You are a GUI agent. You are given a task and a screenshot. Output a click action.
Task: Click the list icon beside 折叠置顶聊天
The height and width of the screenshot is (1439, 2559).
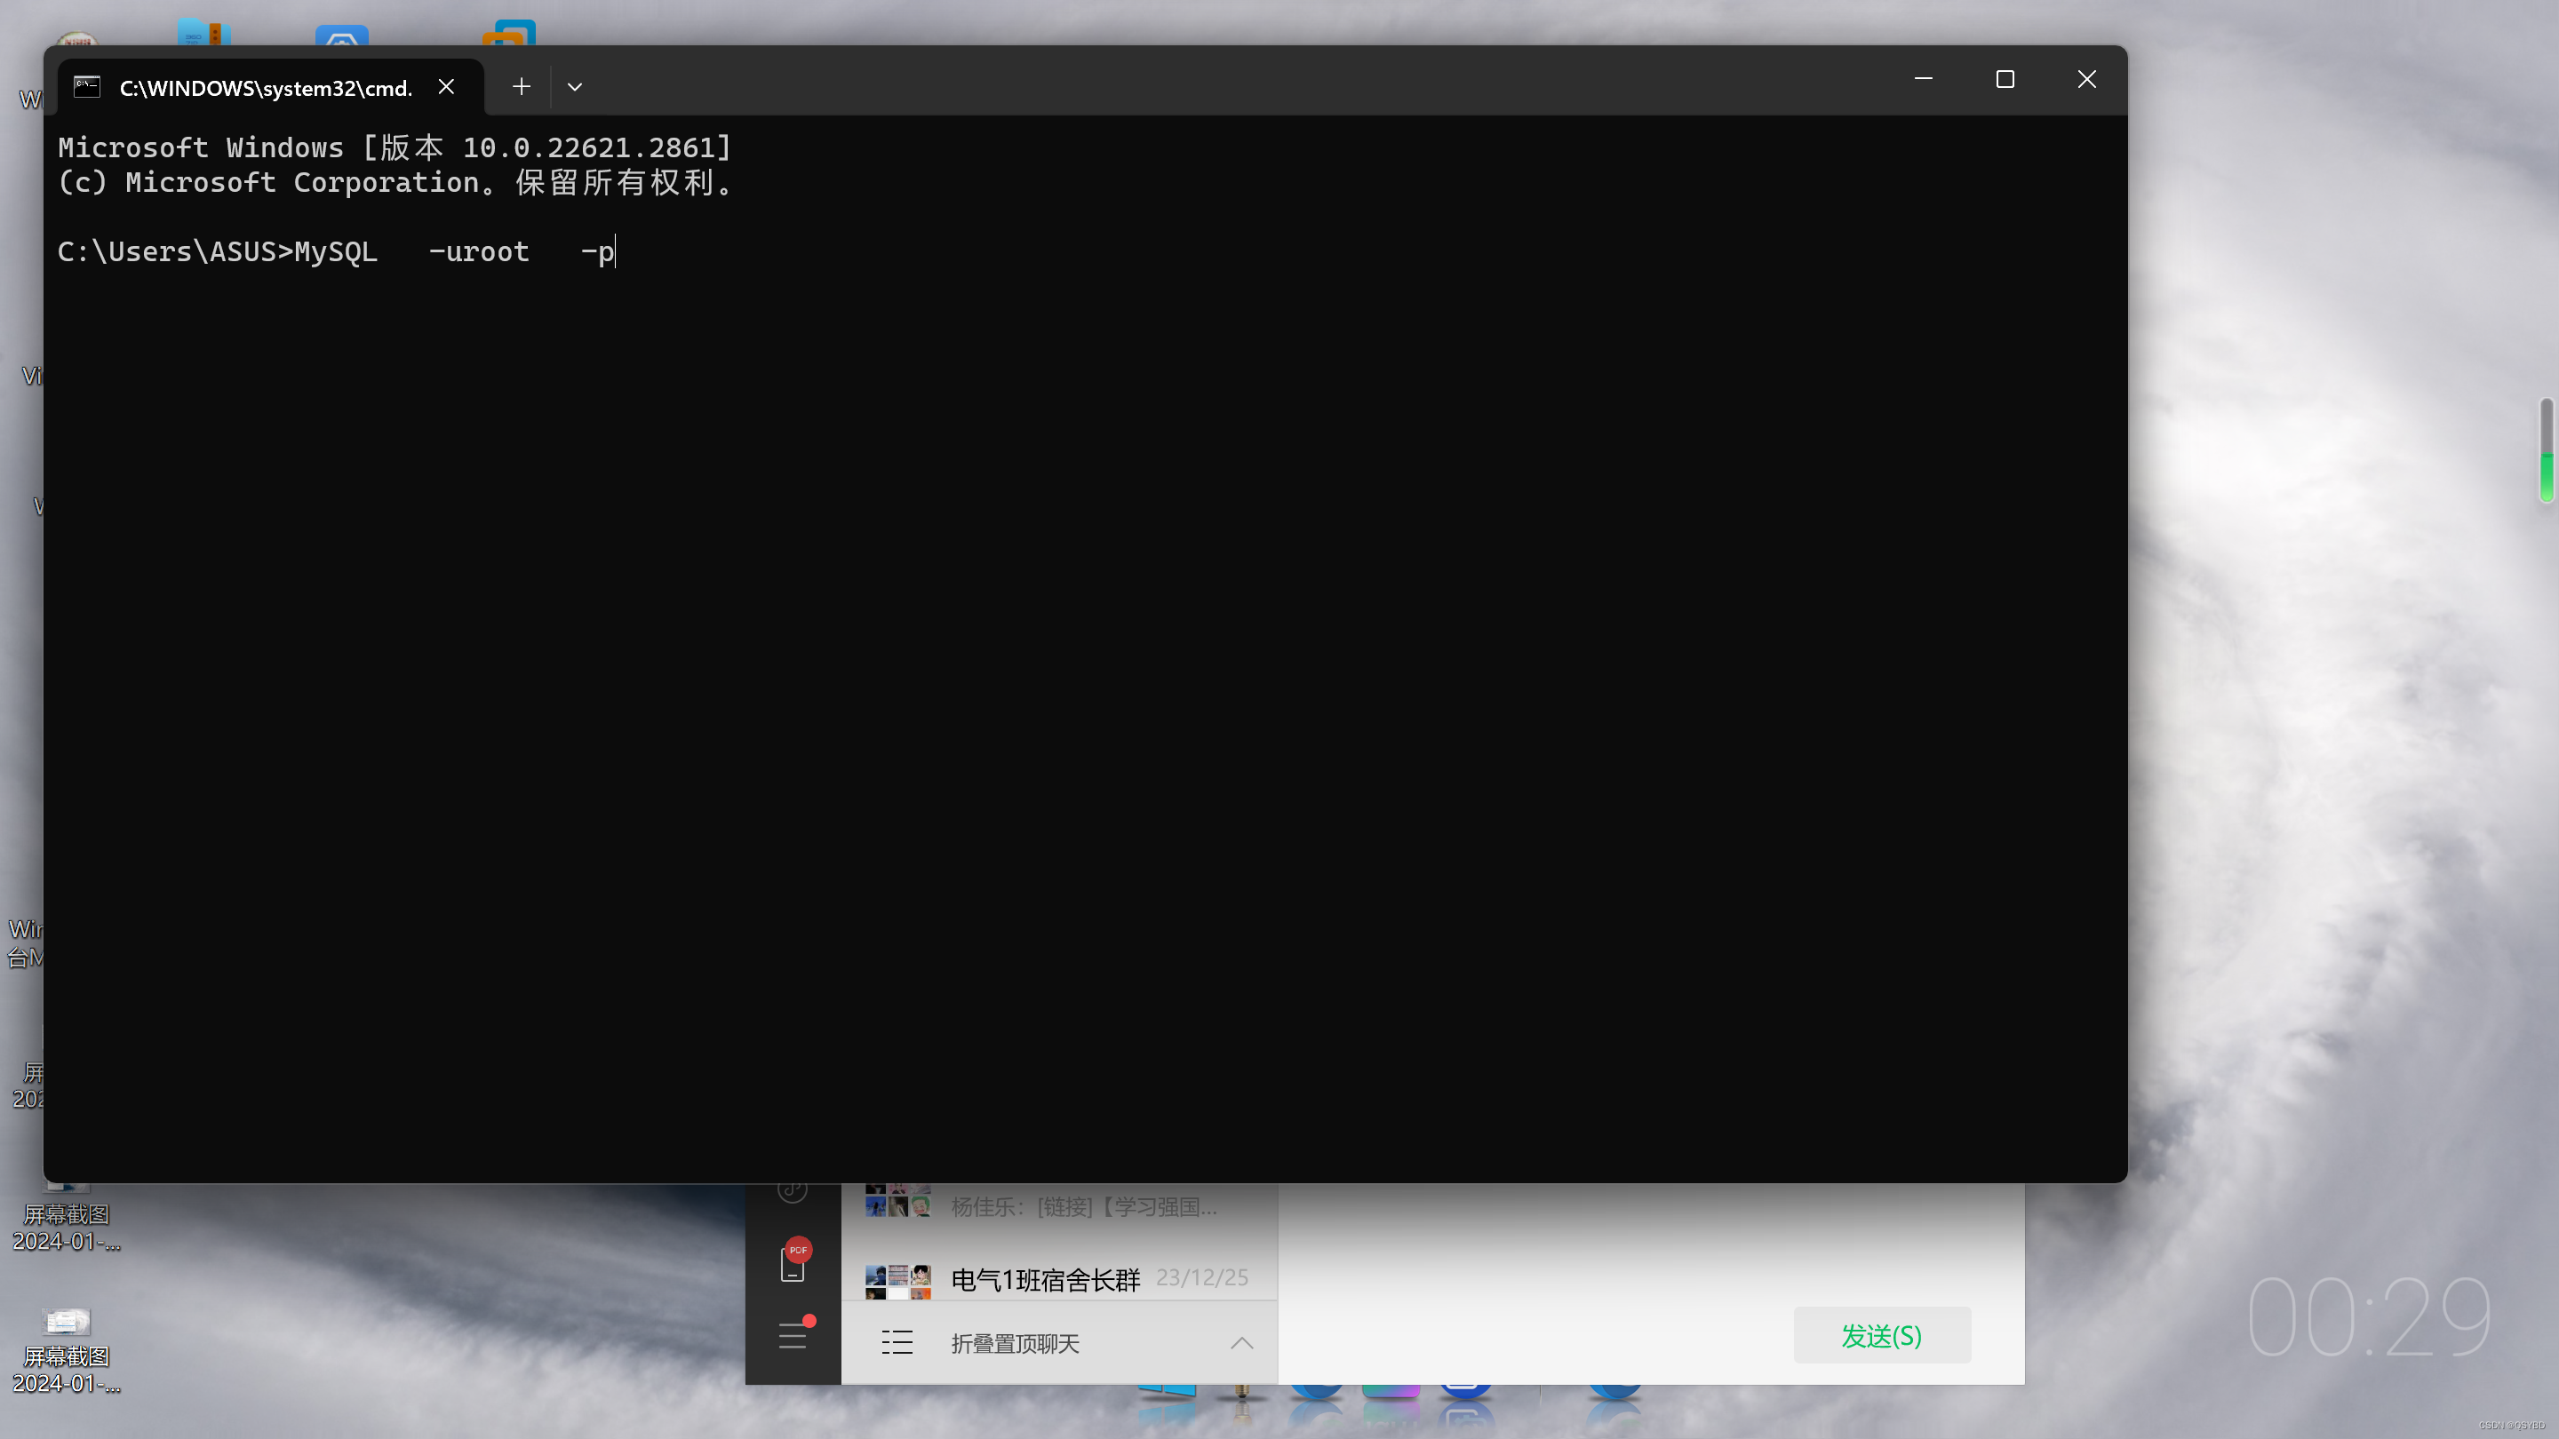[x=897, y=1343]
